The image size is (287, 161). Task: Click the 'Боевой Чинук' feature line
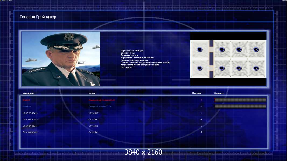[x=128, y=53]
